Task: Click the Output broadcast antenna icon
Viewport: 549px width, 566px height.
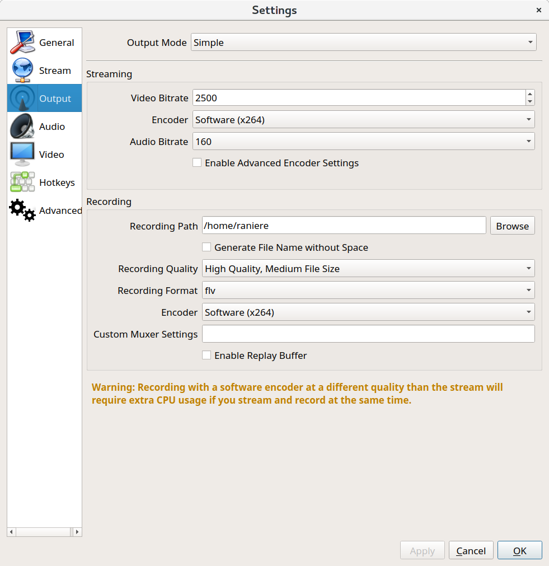Action: [x=22, y=99]
